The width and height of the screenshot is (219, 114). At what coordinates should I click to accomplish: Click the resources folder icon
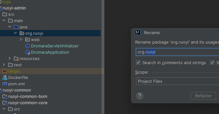[16, 59]
